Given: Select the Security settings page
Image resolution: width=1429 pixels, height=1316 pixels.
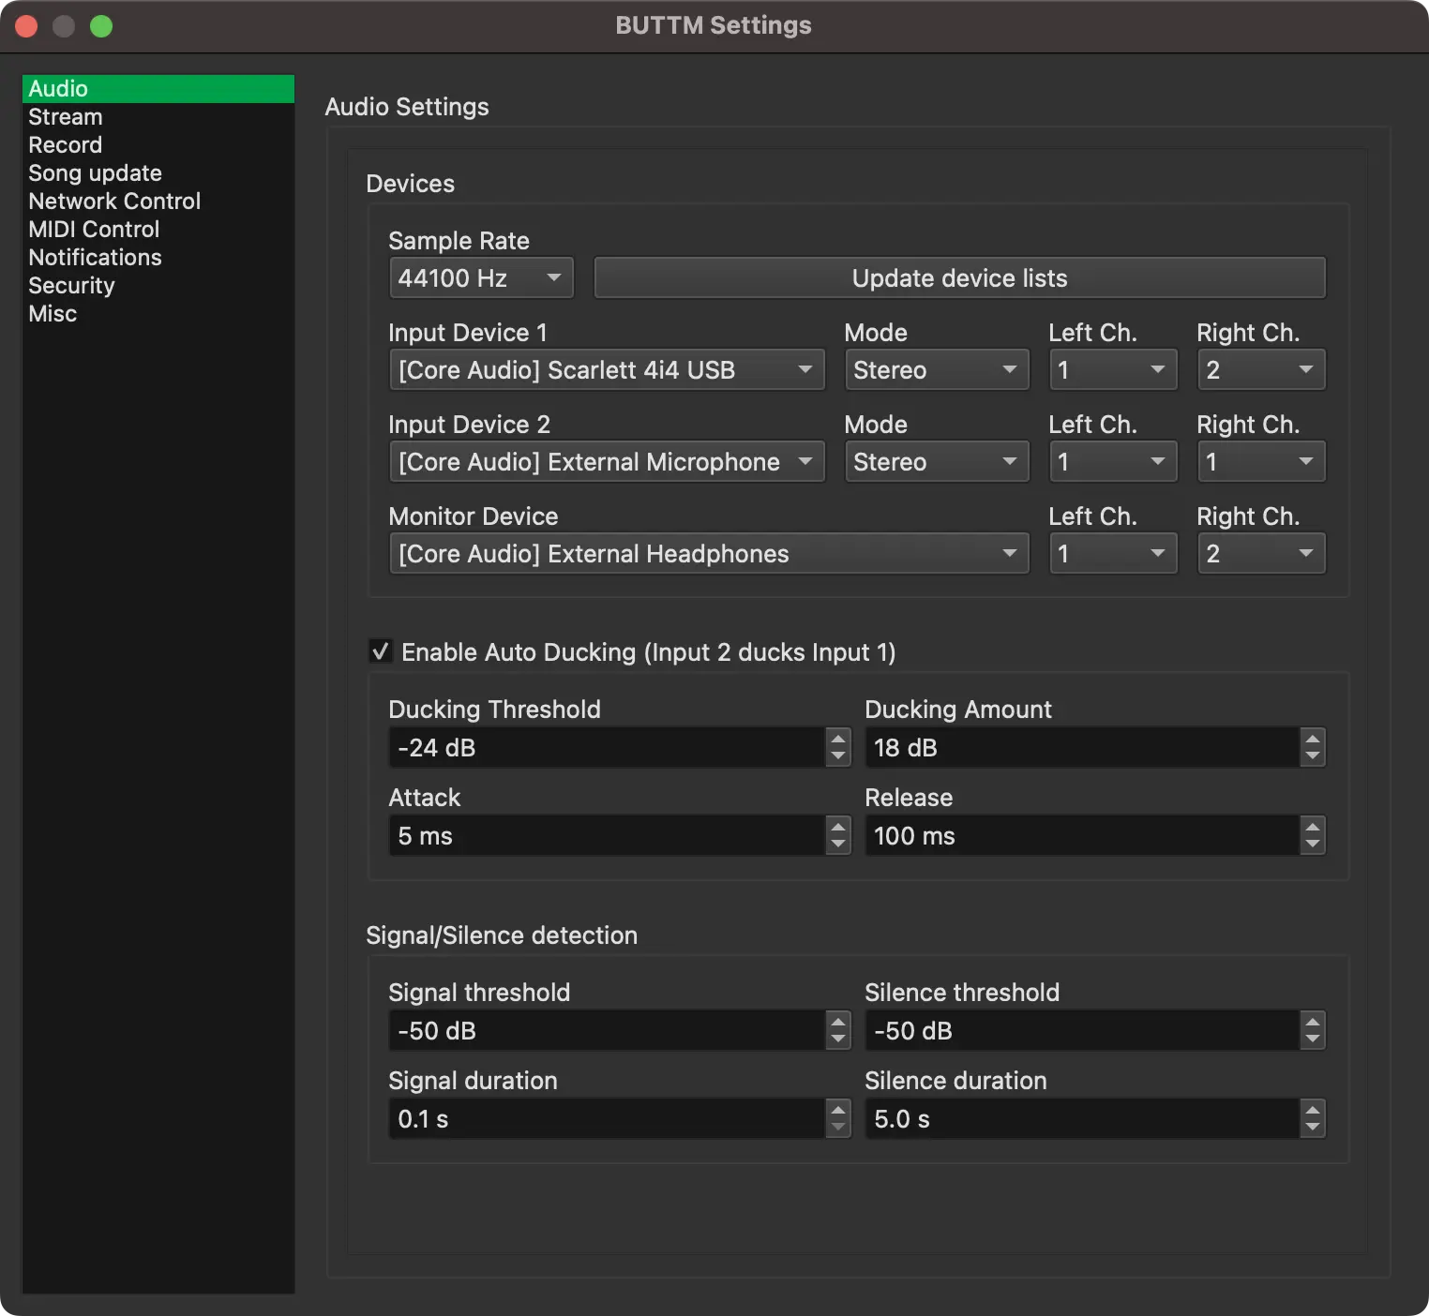Looking at the screenshot, I should (x=71, y=285).
